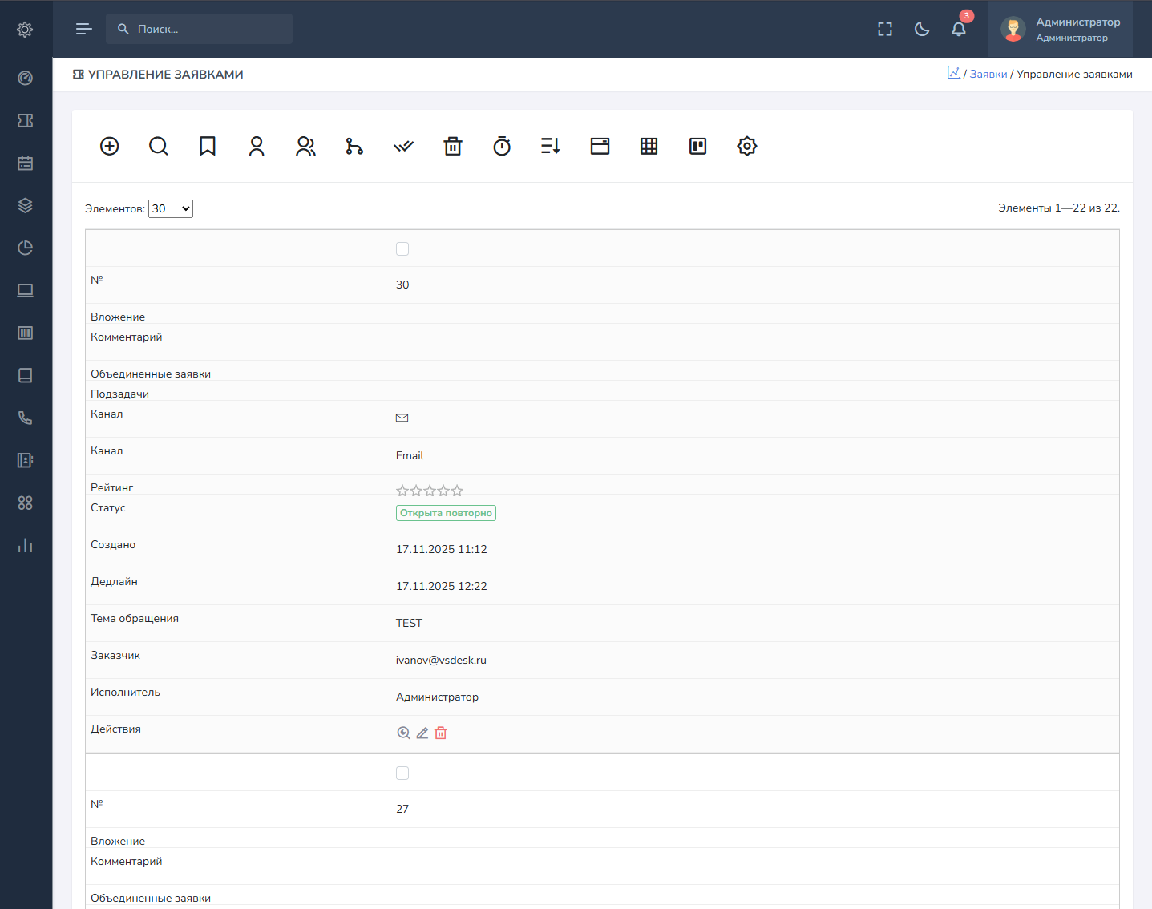
Task: Click the red delete icon for ticket 30
Action: (441, 733)
